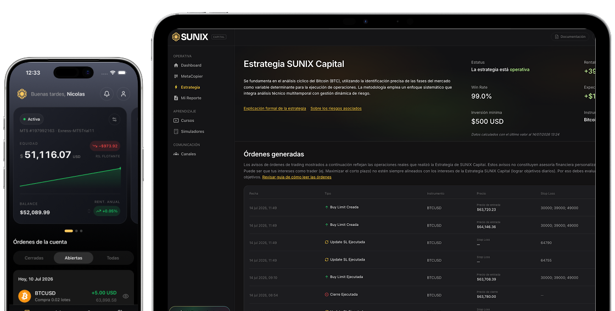The height and width of the screenshot is (311, 615).
Task: Select the third carousel dot on phone
Action: pyautogui.click(x=81, y=231)
